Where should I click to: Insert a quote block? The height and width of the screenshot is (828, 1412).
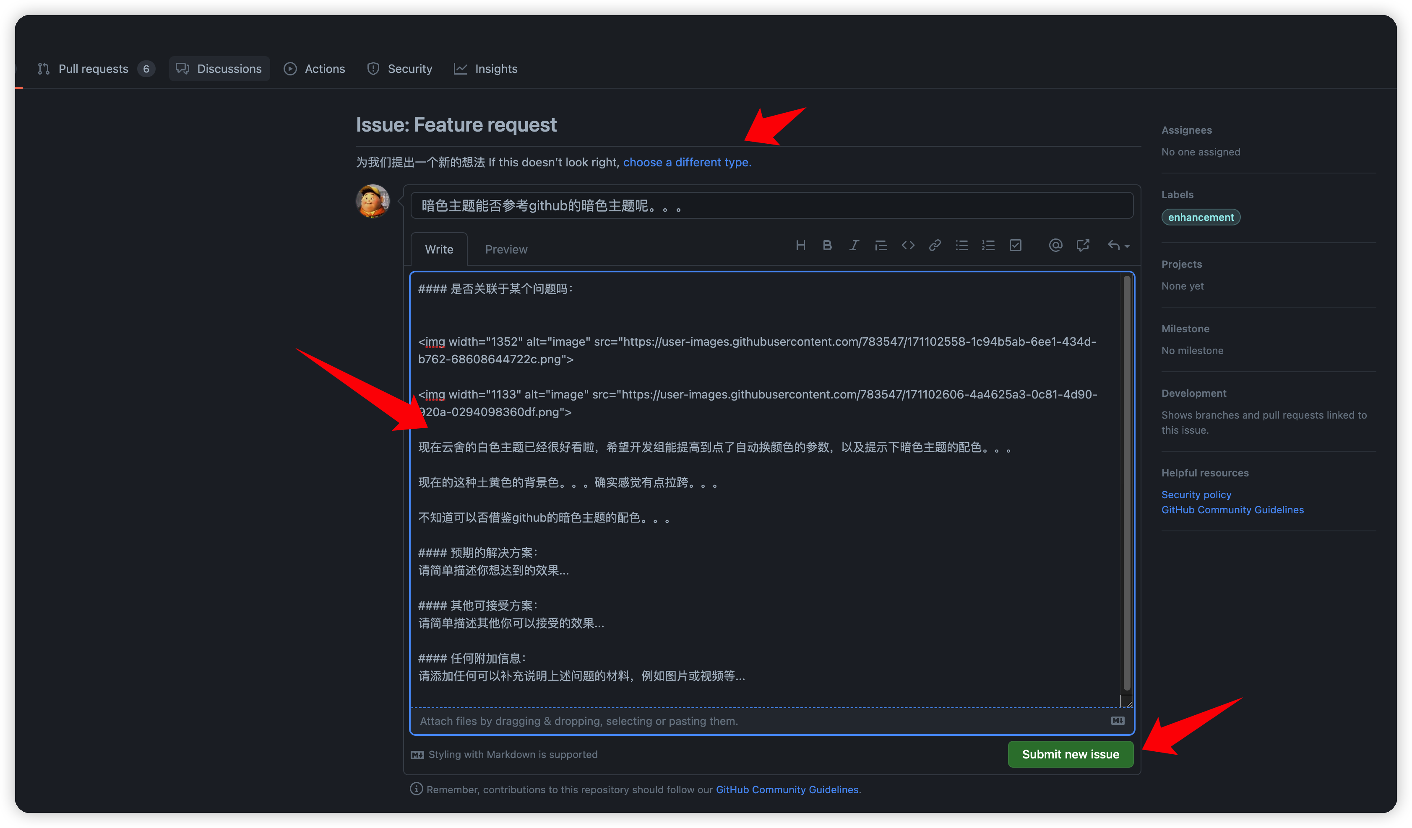point(881,245)
